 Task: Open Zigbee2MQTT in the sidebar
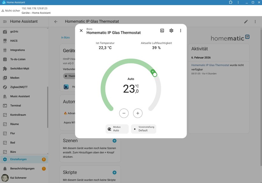(24, 87)
